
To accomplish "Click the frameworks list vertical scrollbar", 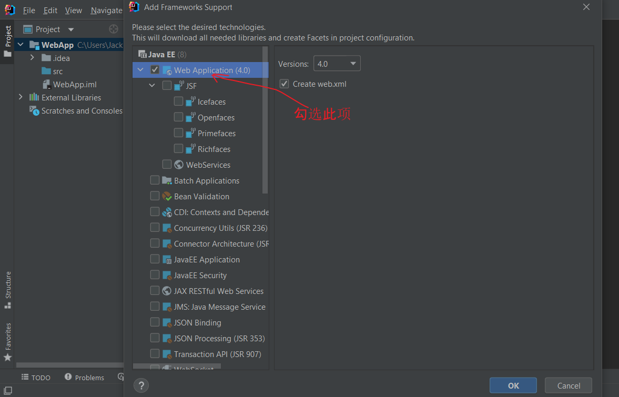I will (x=265, y=120).
